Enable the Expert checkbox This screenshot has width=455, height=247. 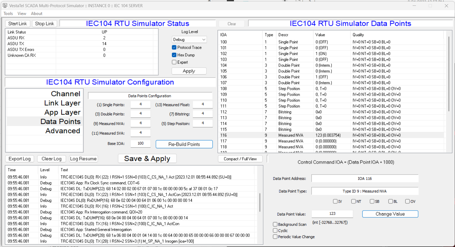pos(174,62)
